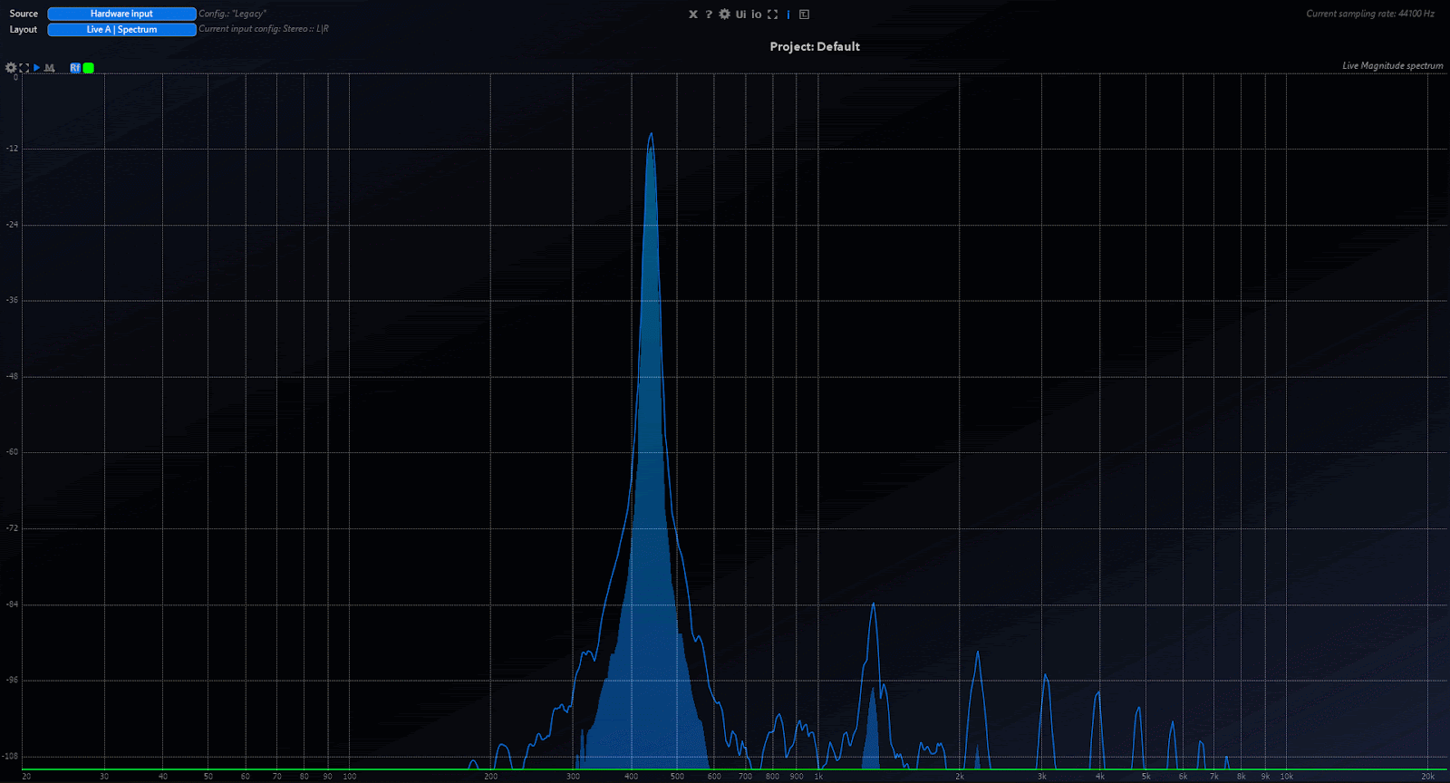The width and height of the screenshot is (1450, 783).
Task: Click the Live Magnitude spectrum label
Action: click(1392, 66)
